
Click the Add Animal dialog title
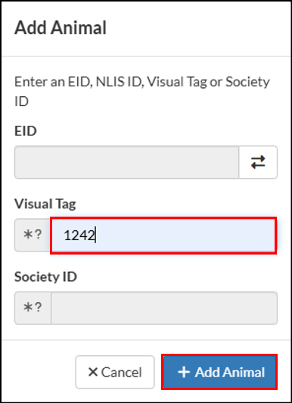click(61, 27)
